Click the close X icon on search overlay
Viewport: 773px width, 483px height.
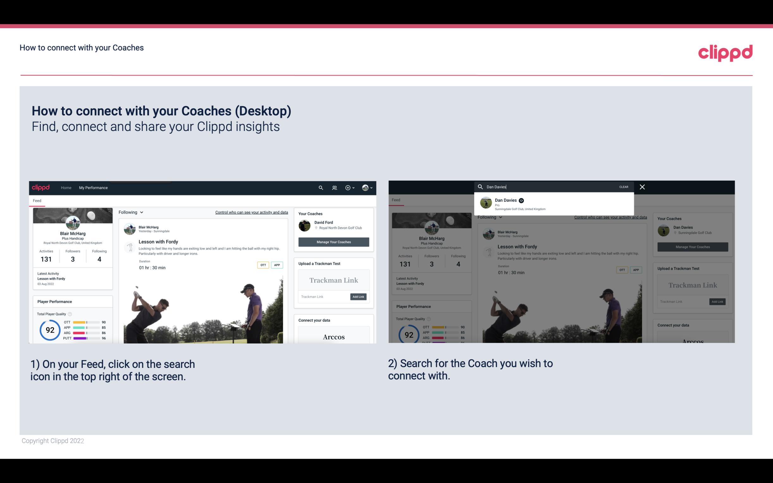[642, 186]
